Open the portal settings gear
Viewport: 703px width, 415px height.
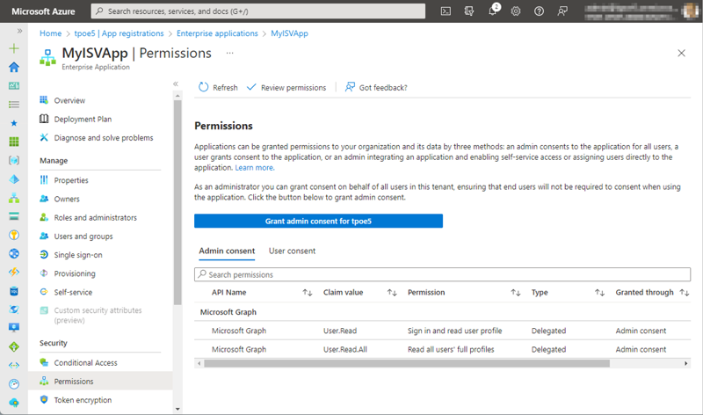point(516,11)
